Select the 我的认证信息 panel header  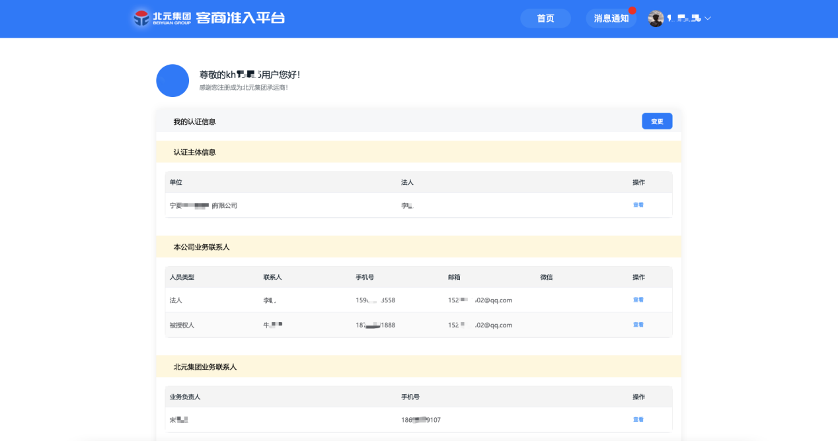(x=195, y=121)
